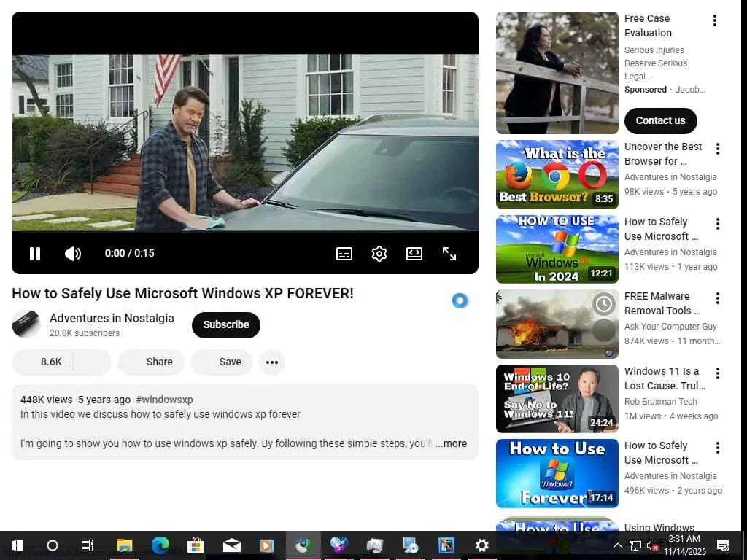Open the three-dot more actions menu under the video
The image size is (747, 560).
[272, 362]
